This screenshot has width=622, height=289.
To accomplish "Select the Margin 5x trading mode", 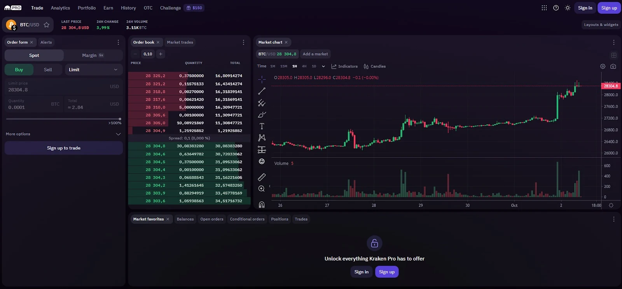I will 93,55.
